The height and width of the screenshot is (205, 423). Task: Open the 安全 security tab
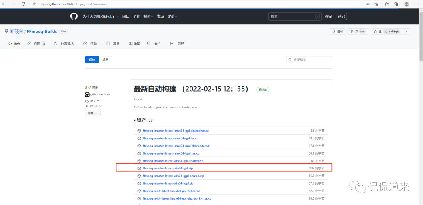[x=154, y=44]
